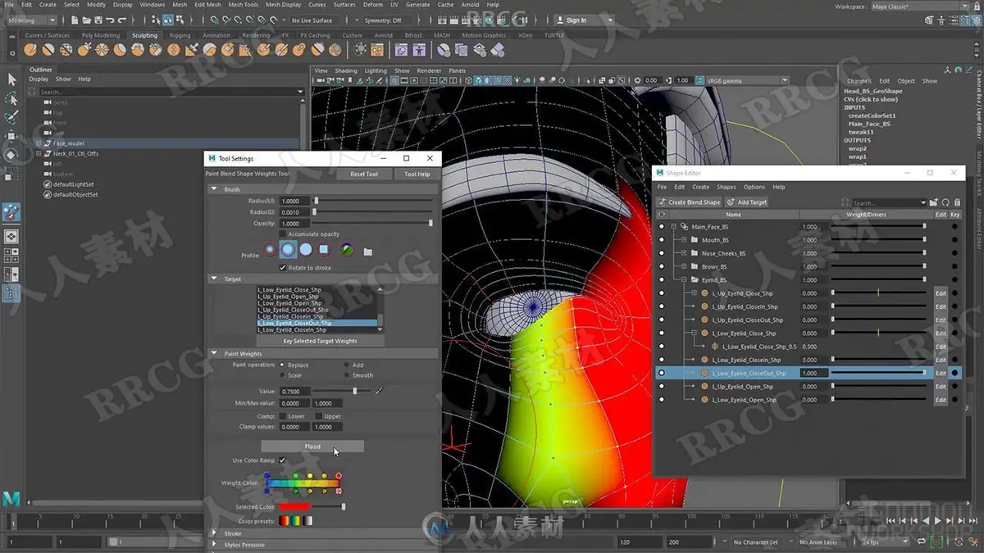Click the new group folder icon in Shape Editor

[x=935, y=202]
